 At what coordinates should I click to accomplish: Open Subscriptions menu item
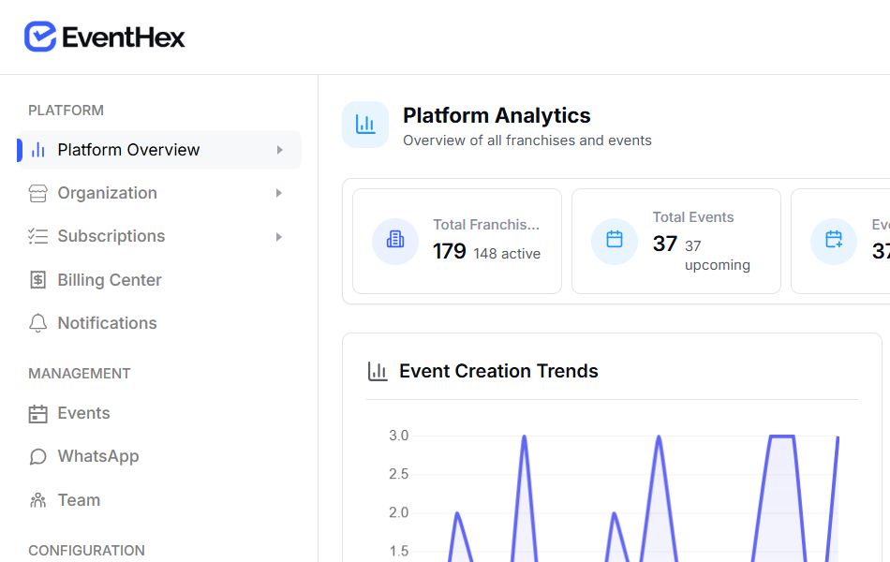(159, 236)
